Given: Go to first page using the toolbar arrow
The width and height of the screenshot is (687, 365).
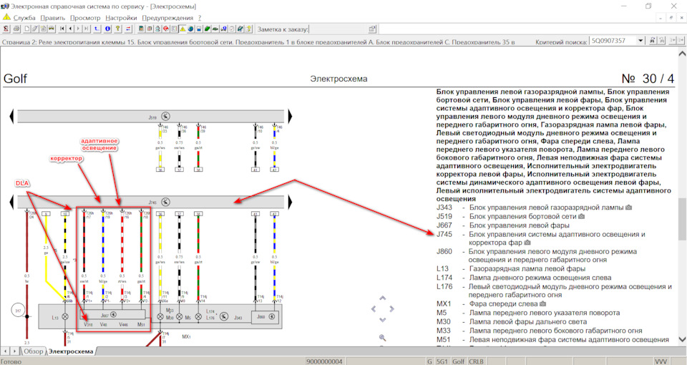Looking at the screenshot, I should [x=62, y=29].
